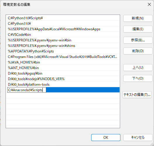Select the Visual Studio BuildTools path entry
Viewport: 154px width, 146px height.
click(63, 57)
